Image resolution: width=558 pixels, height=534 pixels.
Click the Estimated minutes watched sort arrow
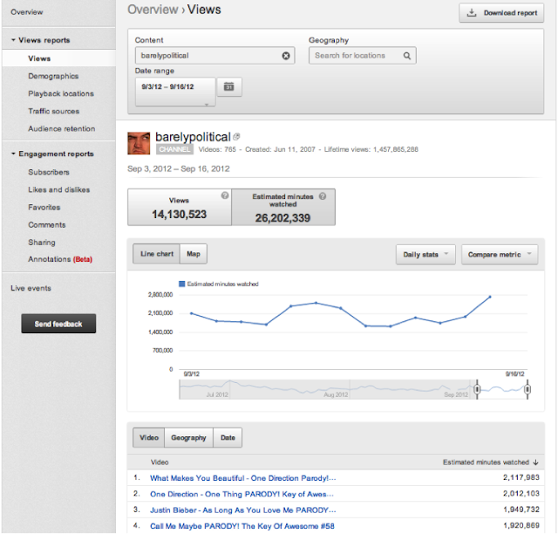(x=535, y=462)
